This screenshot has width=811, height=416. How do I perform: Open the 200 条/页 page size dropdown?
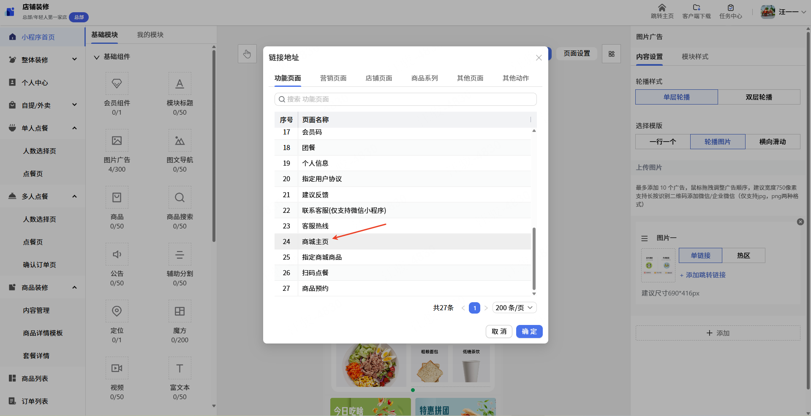click(x=514, y=308)
